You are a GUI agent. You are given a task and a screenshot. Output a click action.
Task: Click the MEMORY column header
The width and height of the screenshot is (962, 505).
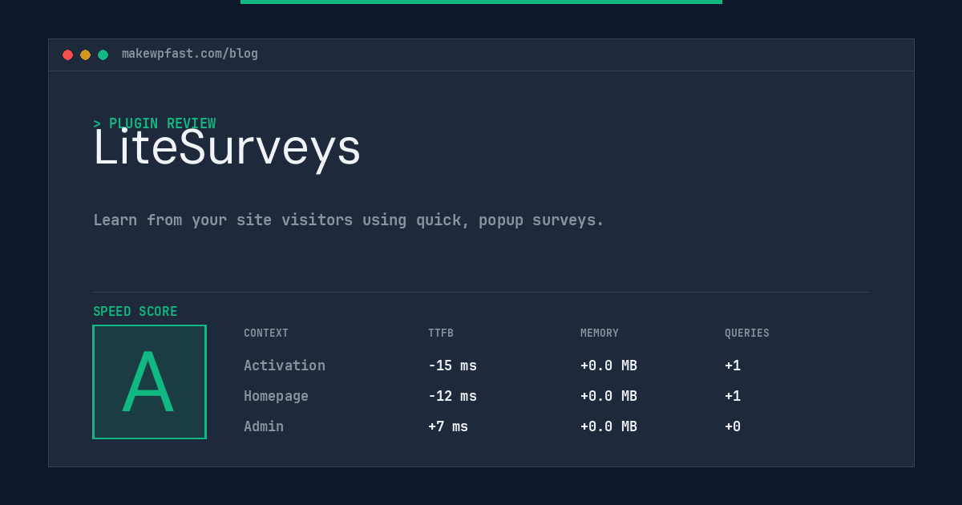(600, 333)
